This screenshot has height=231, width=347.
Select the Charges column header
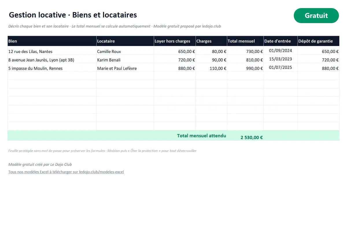click(x=211, y=41)
